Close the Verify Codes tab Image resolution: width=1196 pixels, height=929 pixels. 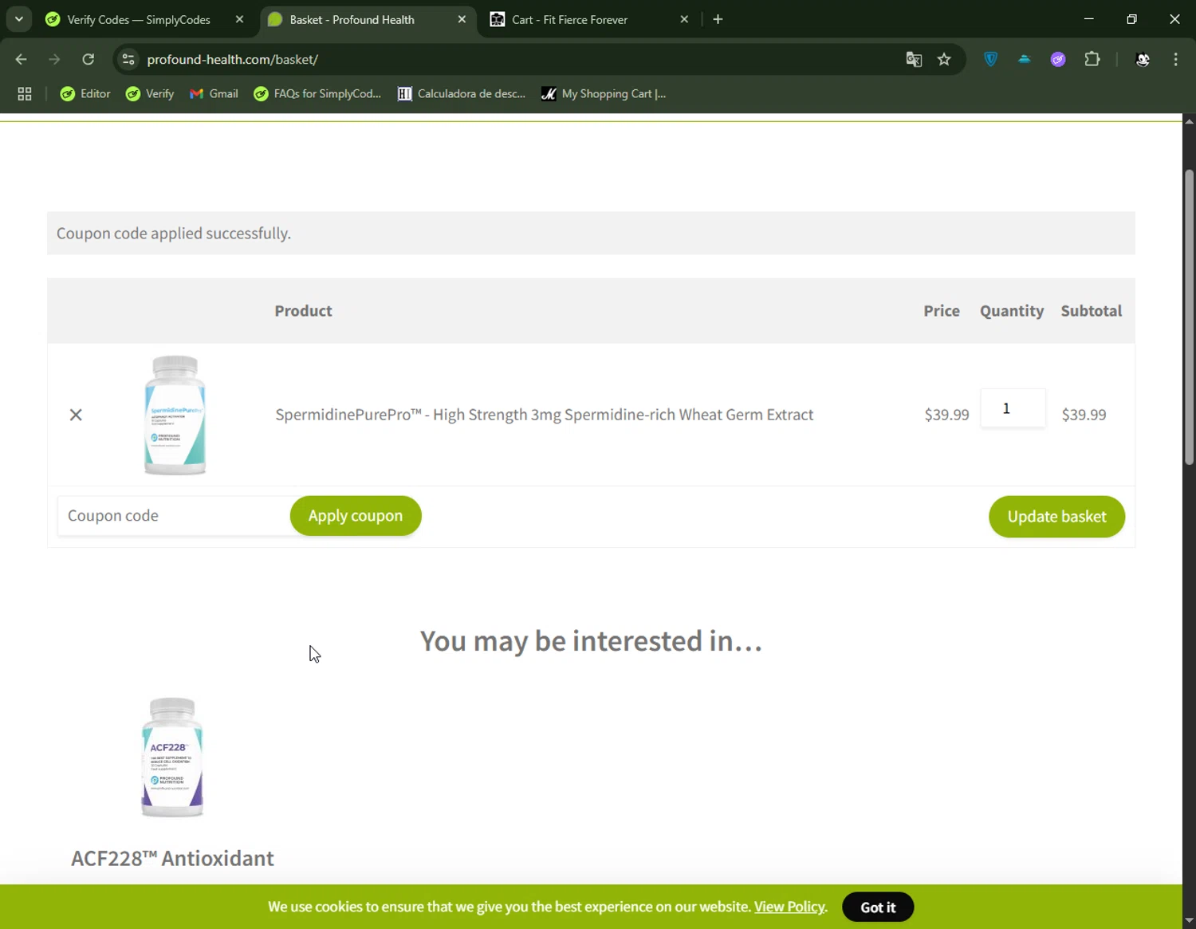point(239,19)
